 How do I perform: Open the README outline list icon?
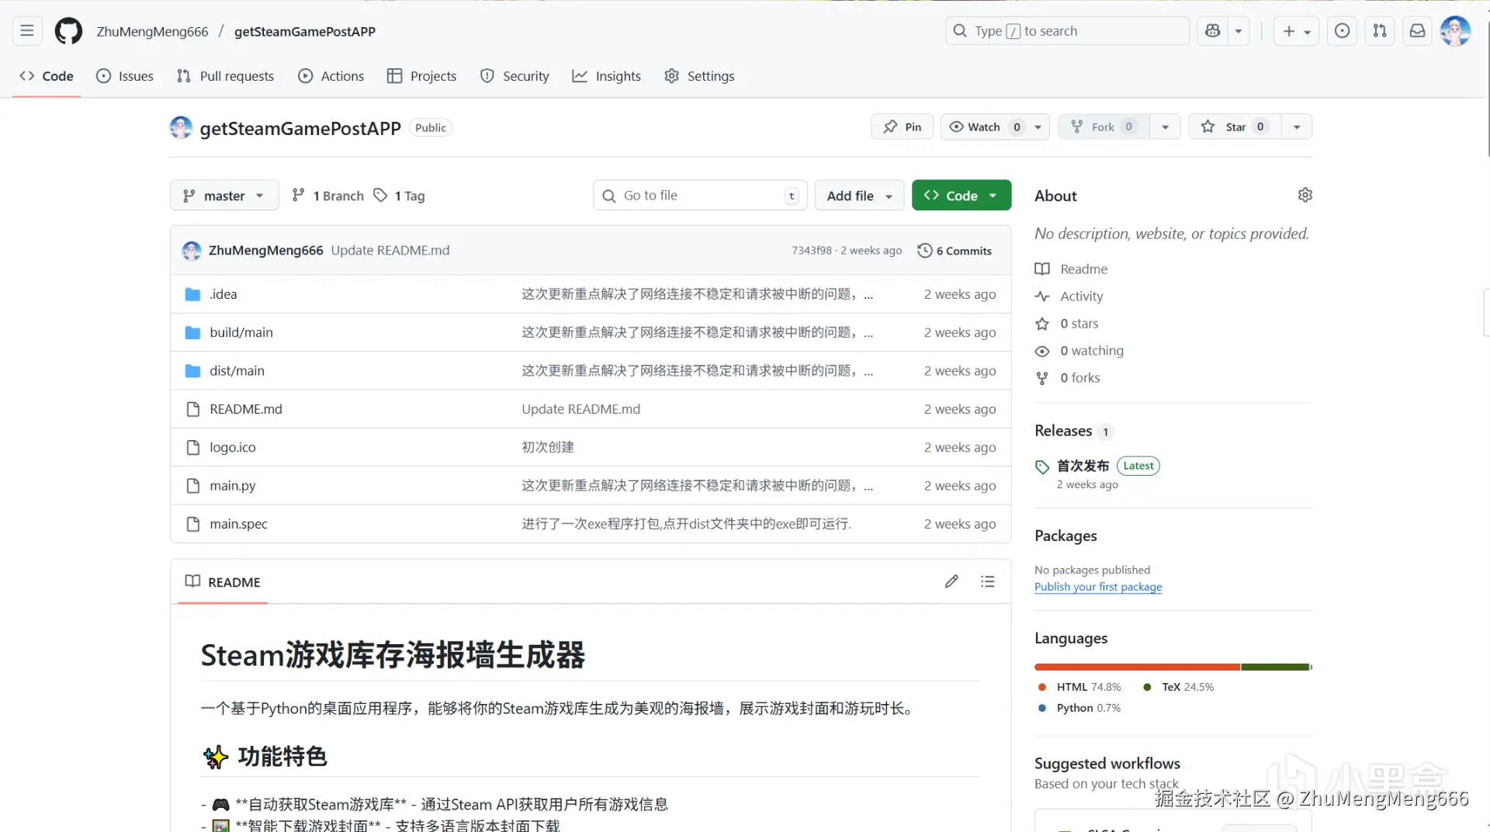pyautogui.click(x=987, y=581)
